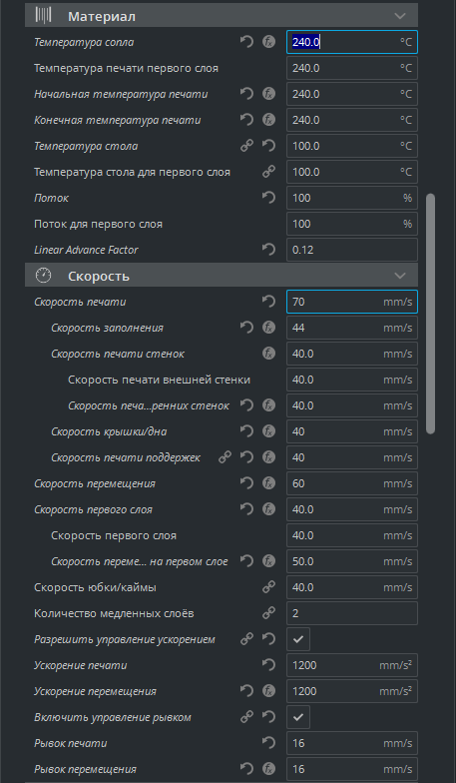Reset Температура сопла to default

click(247, 42)
